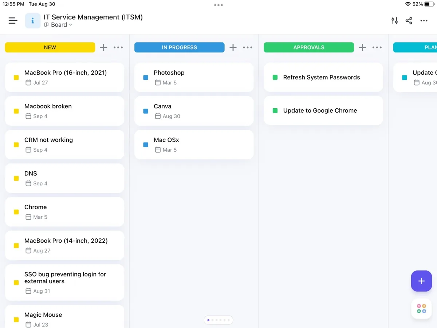The width and height of the screenshot is (437, 328).
Task: Tap the ITSM info icon
Action: click(x=33, y=21)
